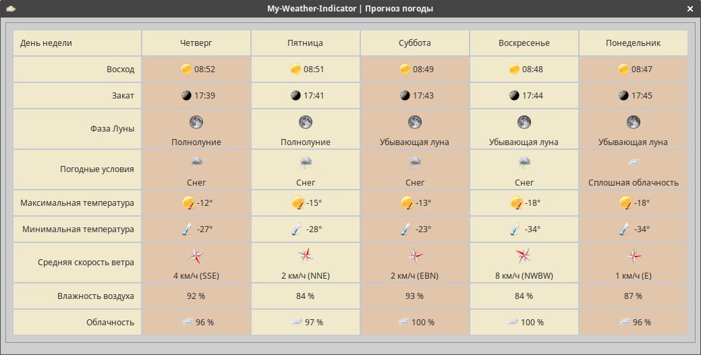Close the Прогноз погоды window

click(690, 9)
